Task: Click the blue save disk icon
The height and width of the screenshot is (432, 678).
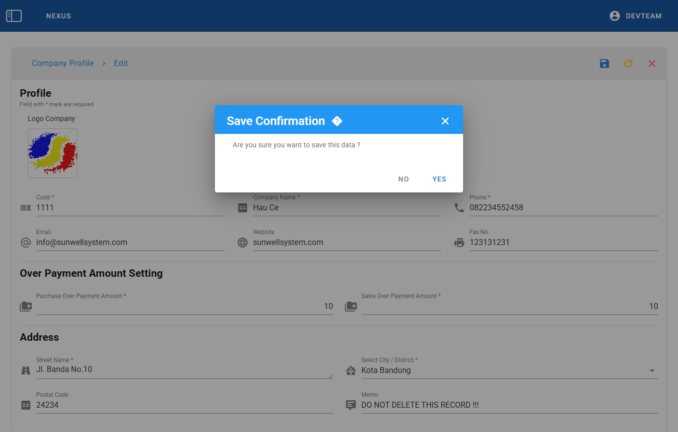Action: (605, 63)
